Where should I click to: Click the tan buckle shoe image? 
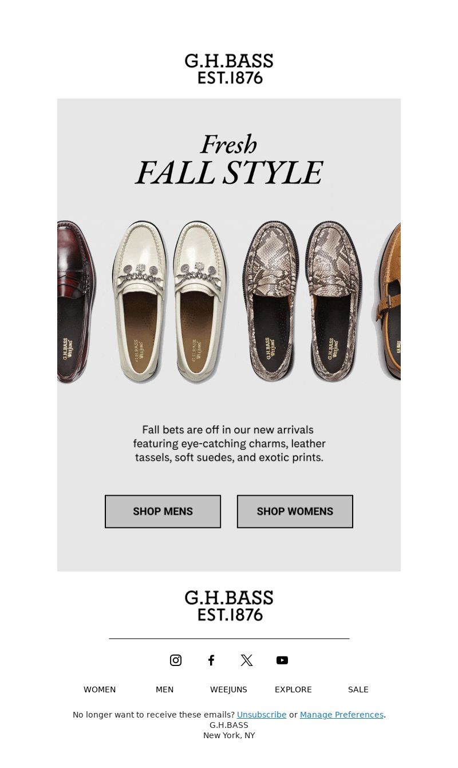pos(387,302)
